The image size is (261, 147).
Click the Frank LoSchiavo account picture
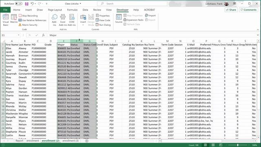coord(226,4)
